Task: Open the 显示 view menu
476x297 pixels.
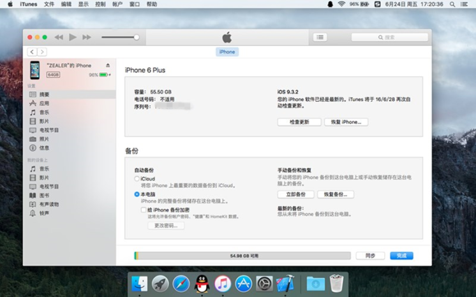Action: tap(83, 4)
